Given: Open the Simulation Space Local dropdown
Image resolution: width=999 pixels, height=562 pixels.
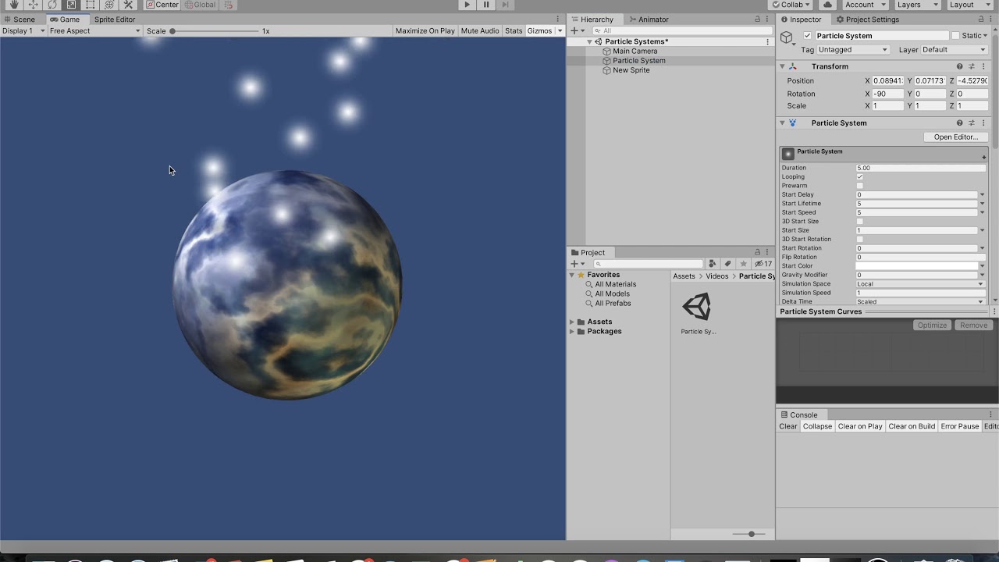Looking at the screenshot, I should coord(921,284).
